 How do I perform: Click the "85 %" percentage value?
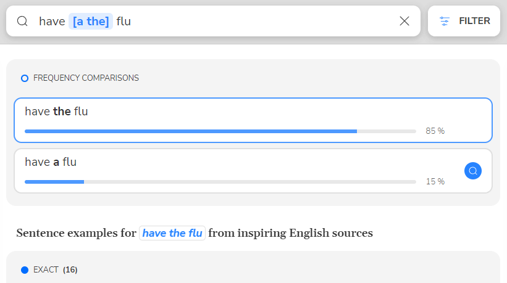pos(435,131)
